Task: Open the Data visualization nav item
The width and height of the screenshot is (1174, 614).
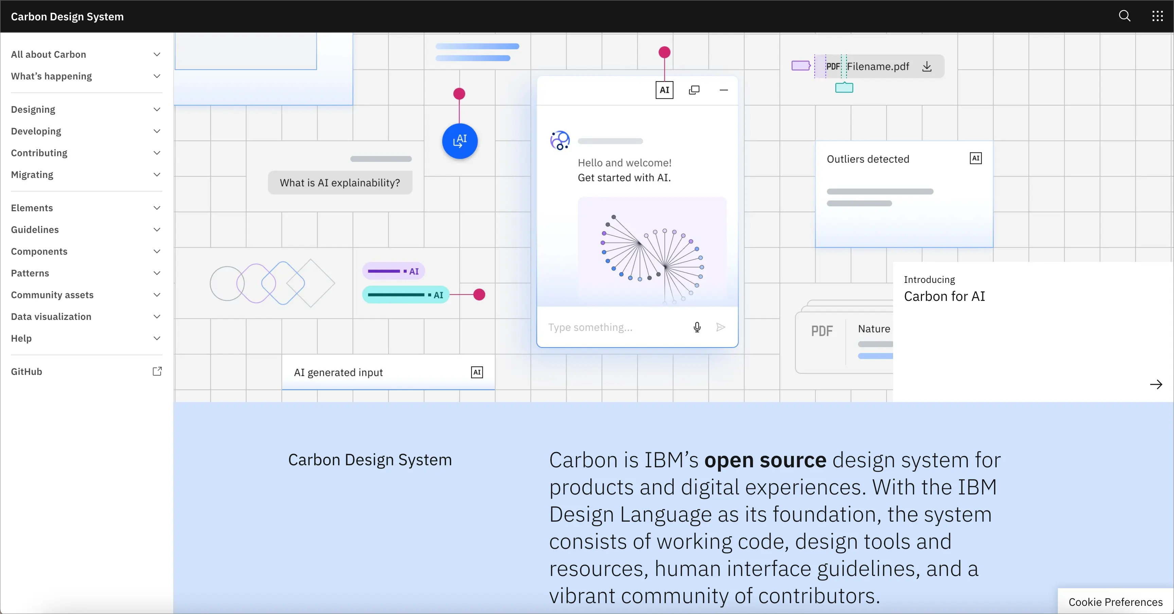Action: [x=86, y=317]
